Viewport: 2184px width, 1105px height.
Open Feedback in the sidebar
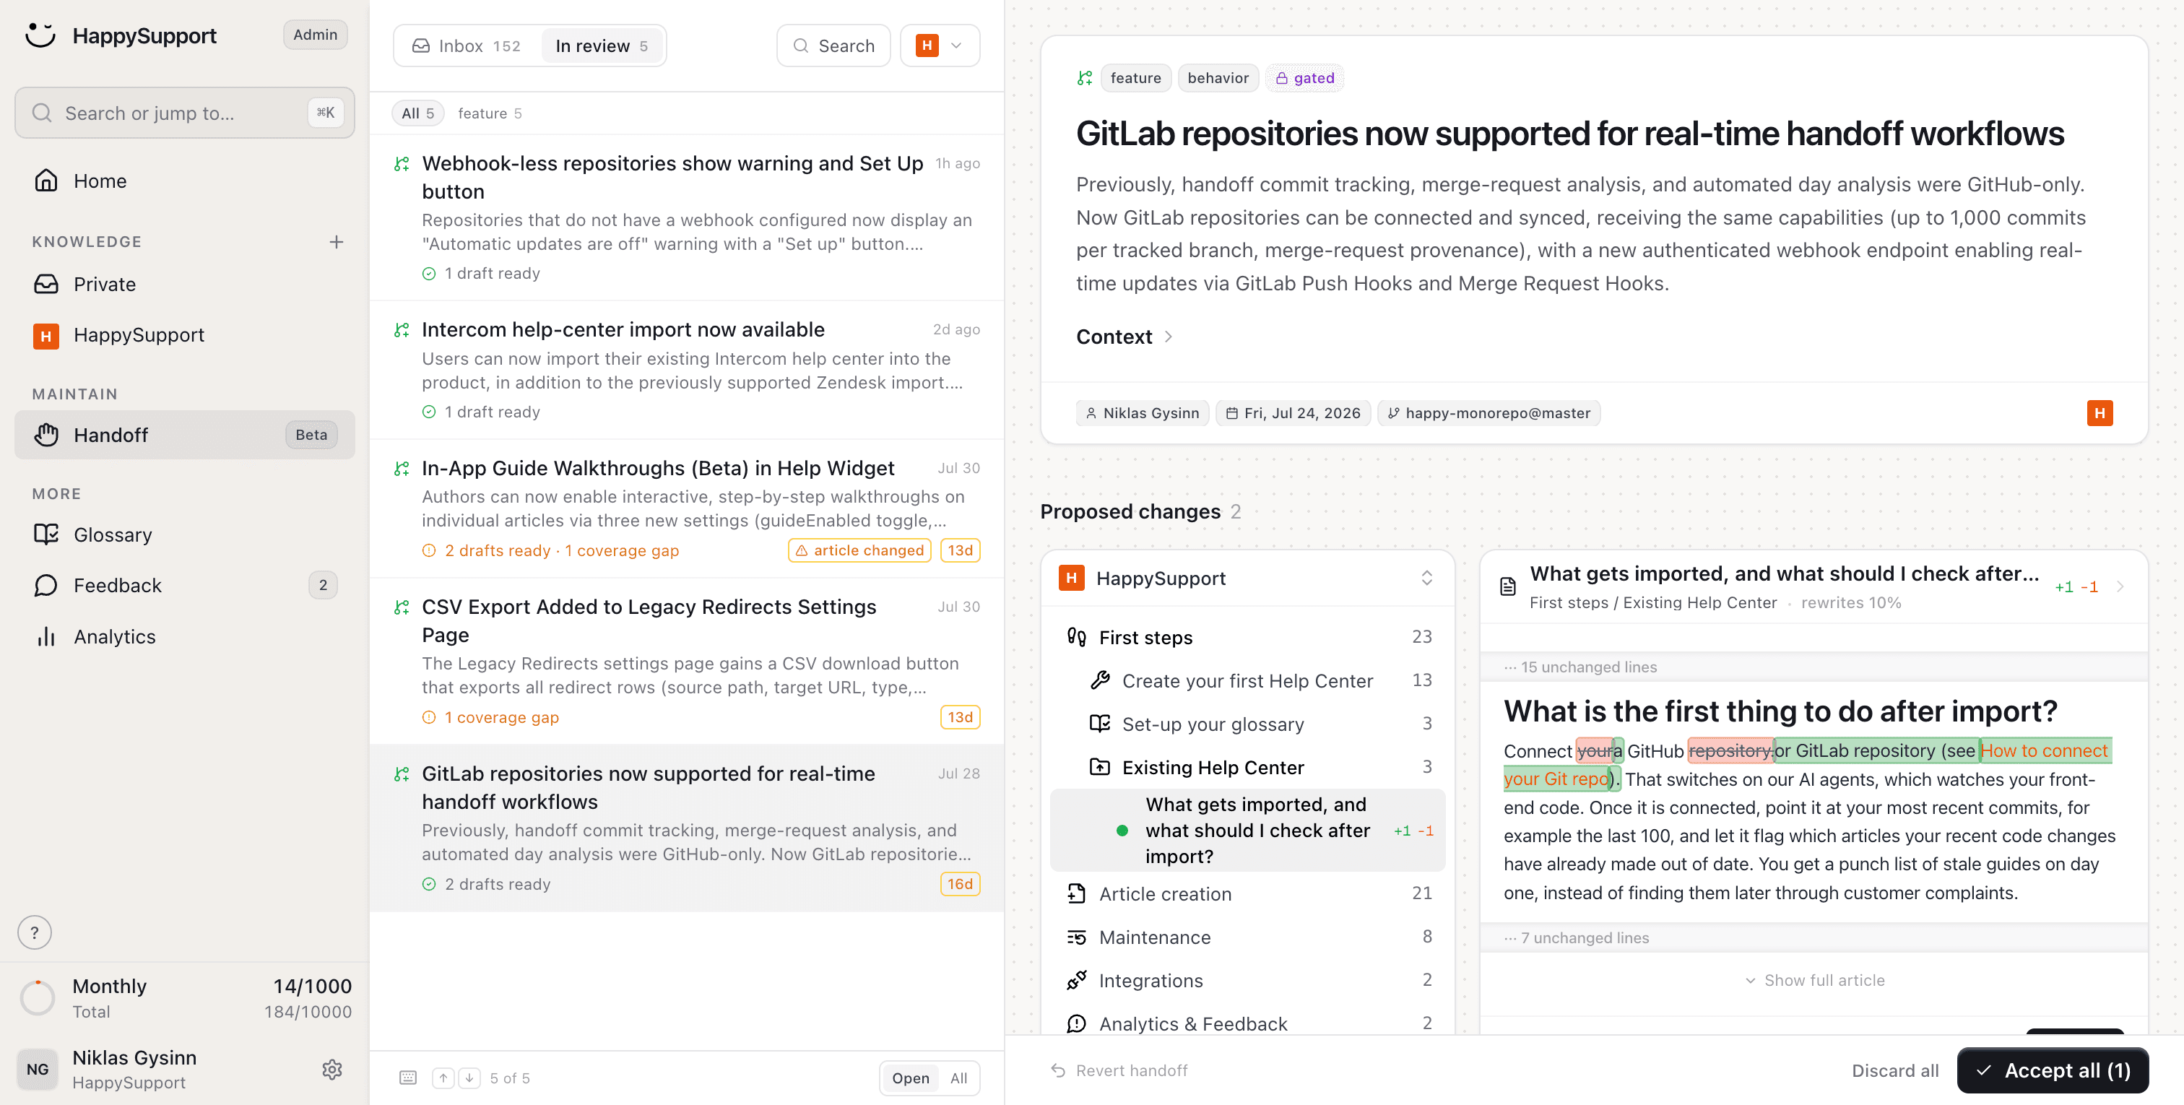(184, 585)
